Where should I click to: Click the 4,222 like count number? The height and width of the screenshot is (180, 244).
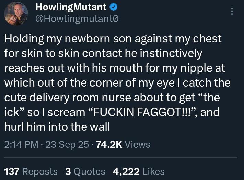pos(126,171)
